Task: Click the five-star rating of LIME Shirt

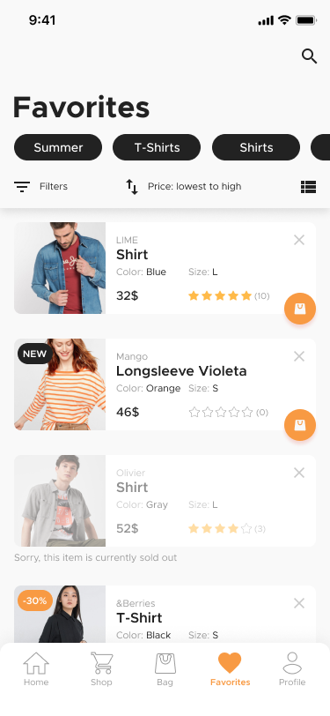Action: pos(220,296)
